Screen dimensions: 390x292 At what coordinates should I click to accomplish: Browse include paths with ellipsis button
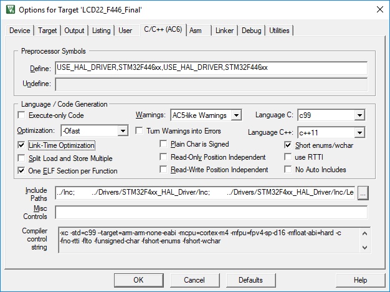[363, 193]
